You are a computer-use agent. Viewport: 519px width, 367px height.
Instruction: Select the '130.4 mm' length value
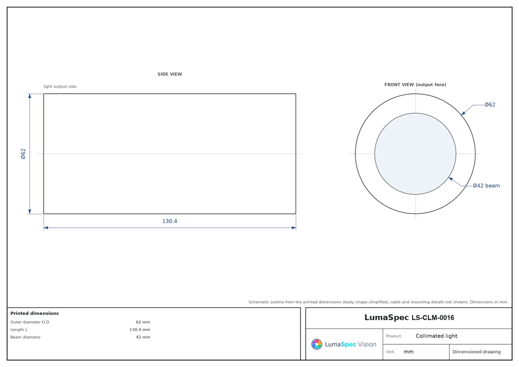tap(140, 329)
